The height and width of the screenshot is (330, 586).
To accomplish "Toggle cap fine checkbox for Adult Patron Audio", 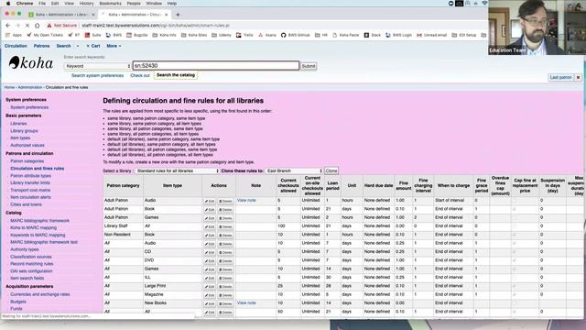I will [515, 201].
